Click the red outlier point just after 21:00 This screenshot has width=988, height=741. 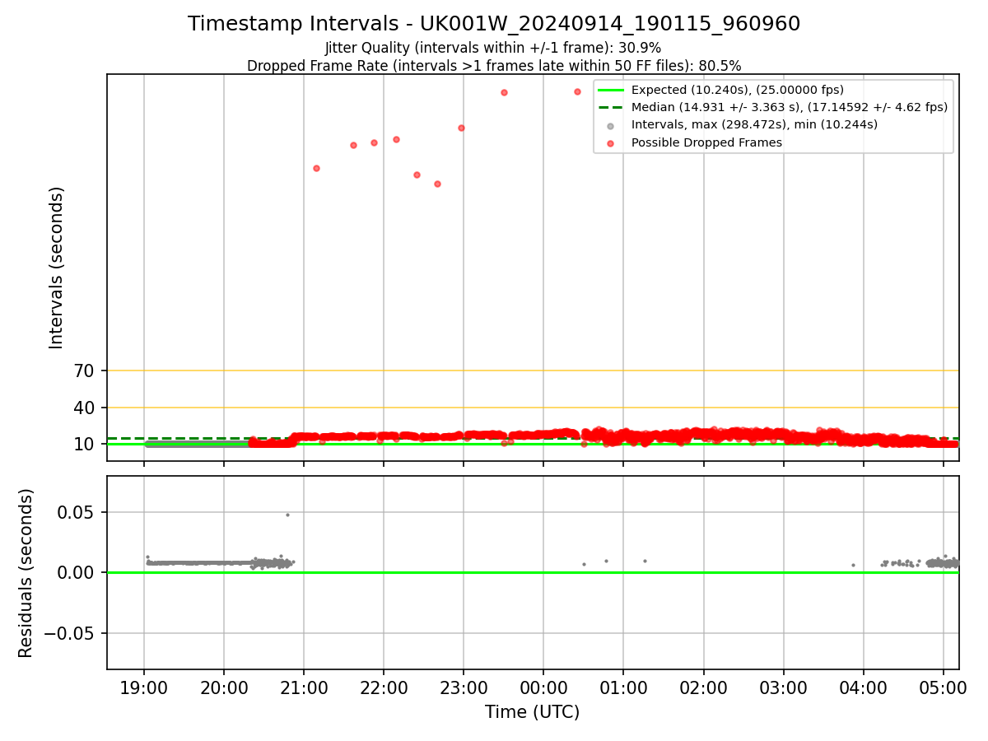(x=316, y=168)
